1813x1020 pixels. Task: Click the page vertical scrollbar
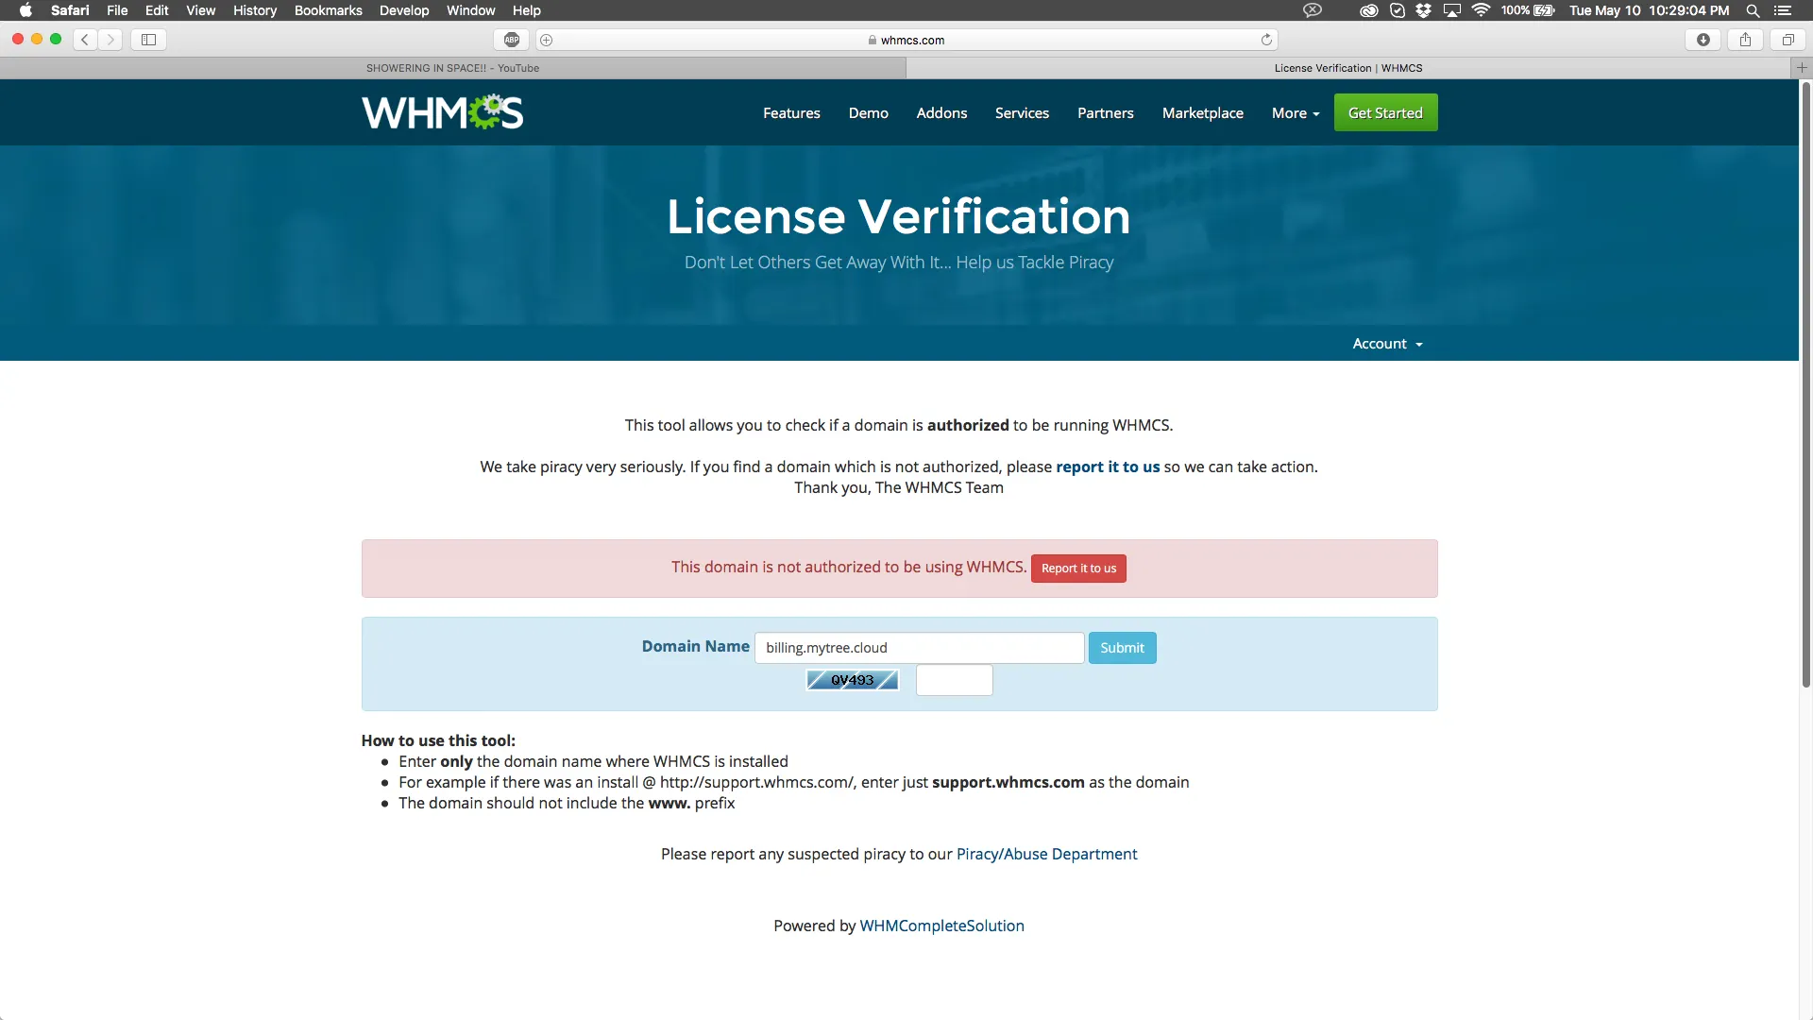click(1805, 385)
